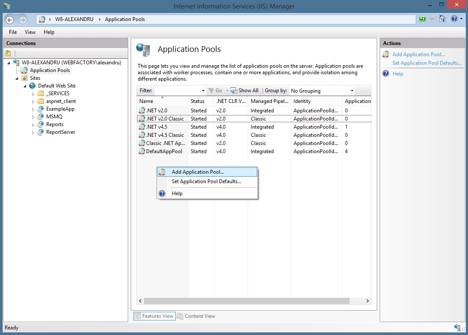Choose Add Application Pool in context menu

pyautogui.click(x=198, y=172)
